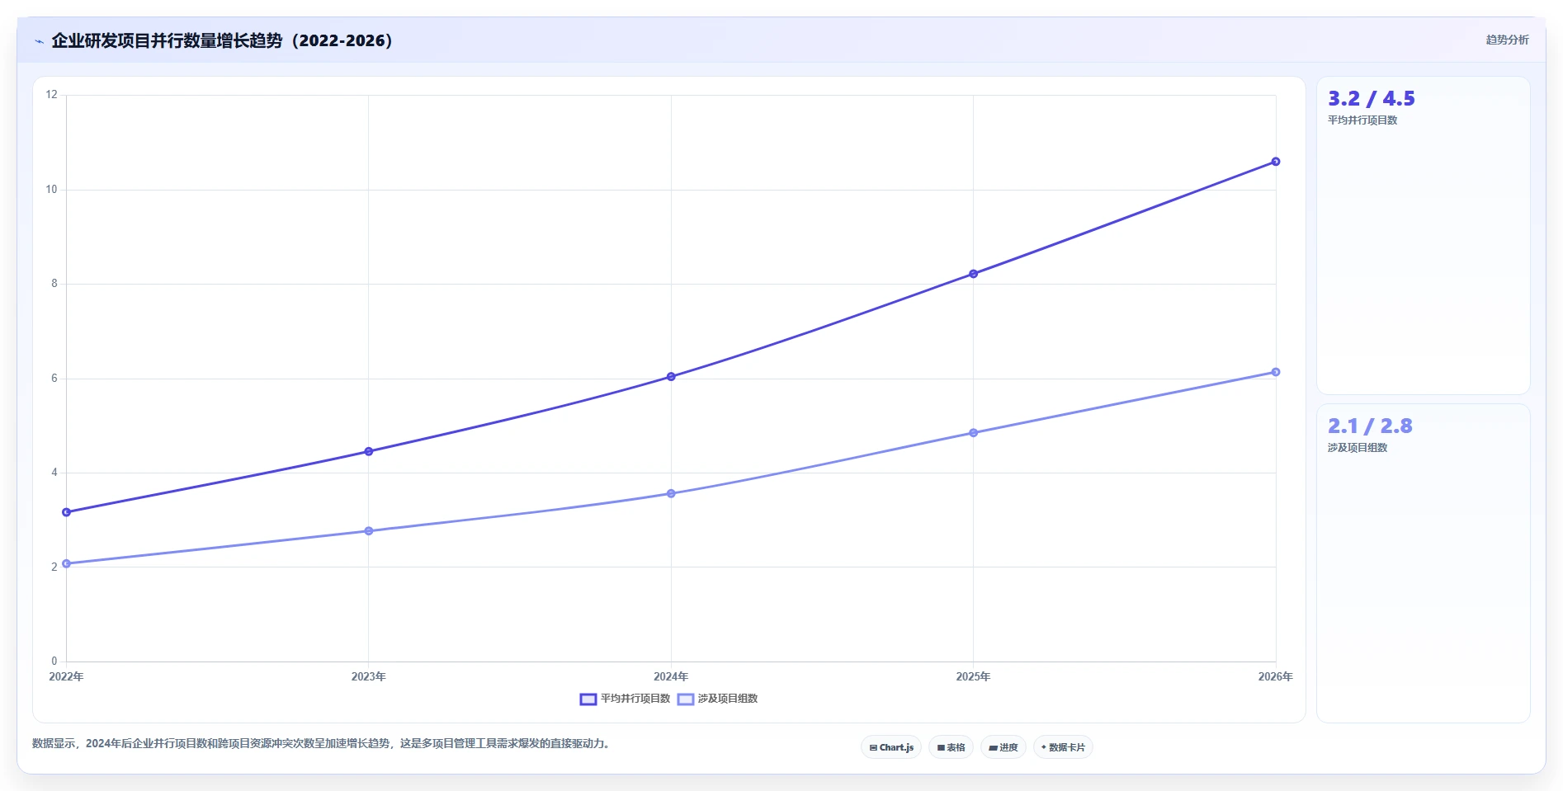Click the 表格 tag
1563x791 pixels.
coord(951,747)
